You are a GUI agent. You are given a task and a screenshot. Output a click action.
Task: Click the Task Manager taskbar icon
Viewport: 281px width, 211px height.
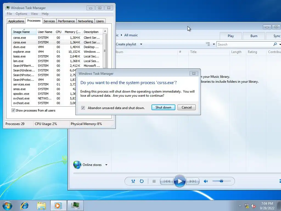click(x=75, y=206)
